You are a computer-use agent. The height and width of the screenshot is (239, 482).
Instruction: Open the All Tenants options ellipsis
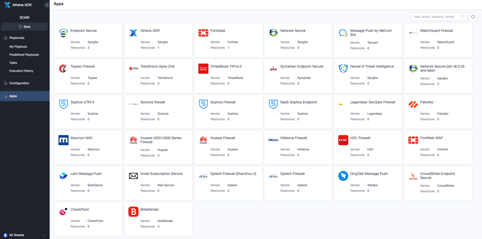click(43, 235)
